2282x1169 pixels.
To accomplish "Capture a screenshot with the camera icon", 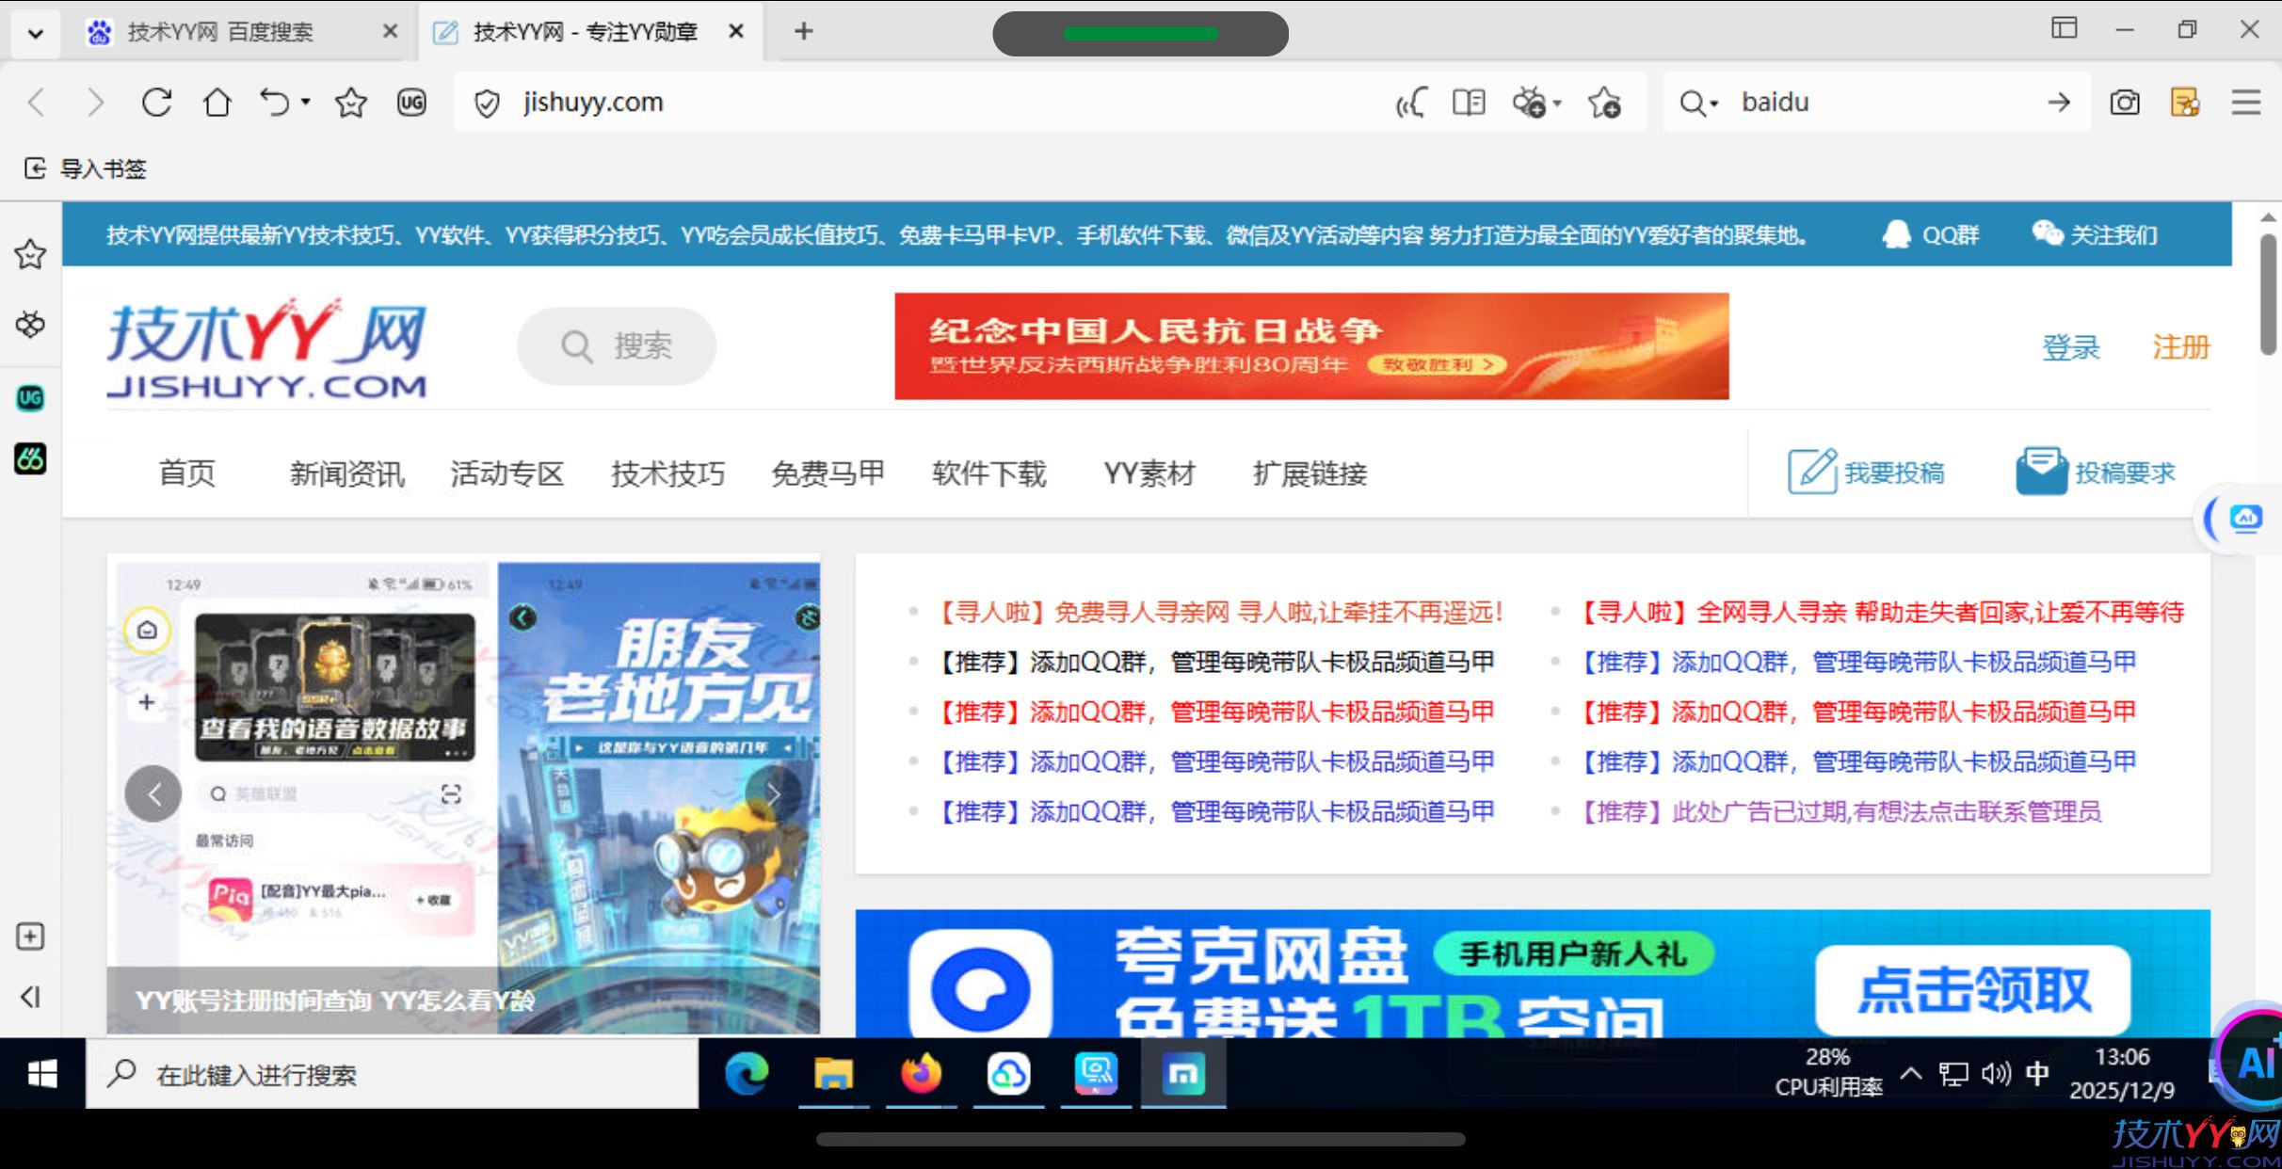I will 2125,103.
